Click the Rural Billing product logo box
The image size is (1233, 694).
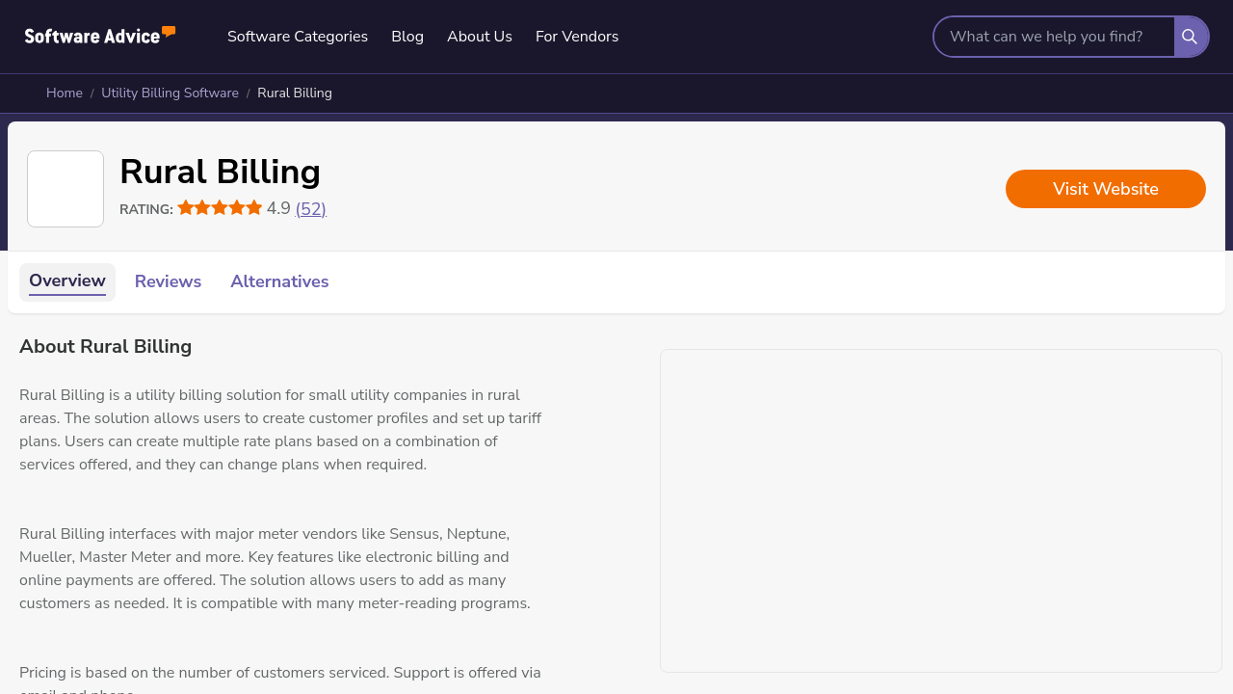click(x=66, y=189)
